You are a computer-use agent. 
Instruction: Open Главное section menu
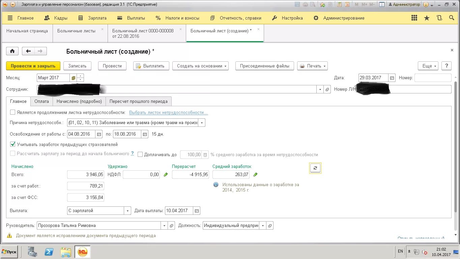(21, 18)
